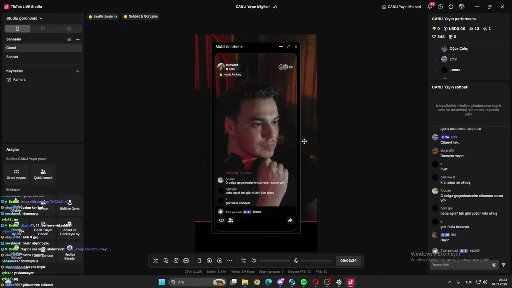Click the Sohbet & Görüşme tag

[140, 16]
